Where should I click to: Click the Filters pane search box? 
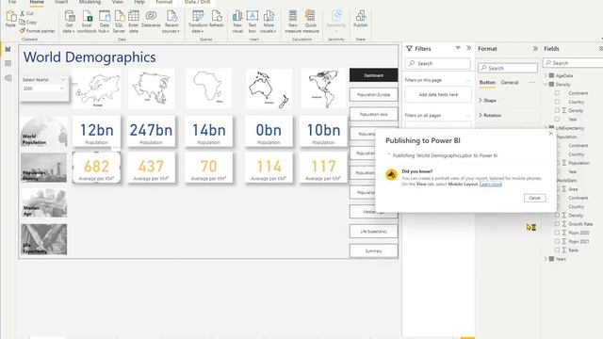coord(437,63)
